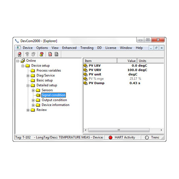Viewport: 179px width, 179px height.
Task: Collapse the Device setup node
Action: [23, 66]
